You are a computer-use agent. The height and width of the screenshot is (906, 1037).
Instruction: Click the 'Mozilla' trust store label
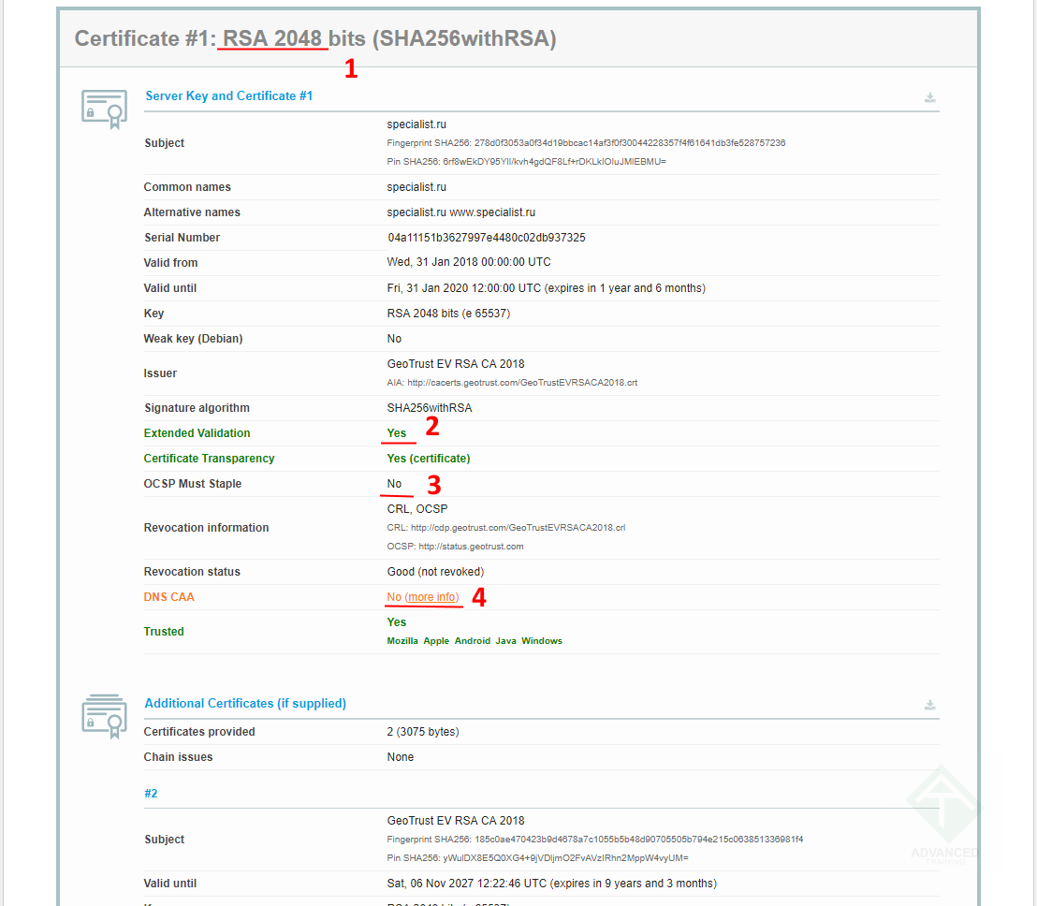coord(402,641)
